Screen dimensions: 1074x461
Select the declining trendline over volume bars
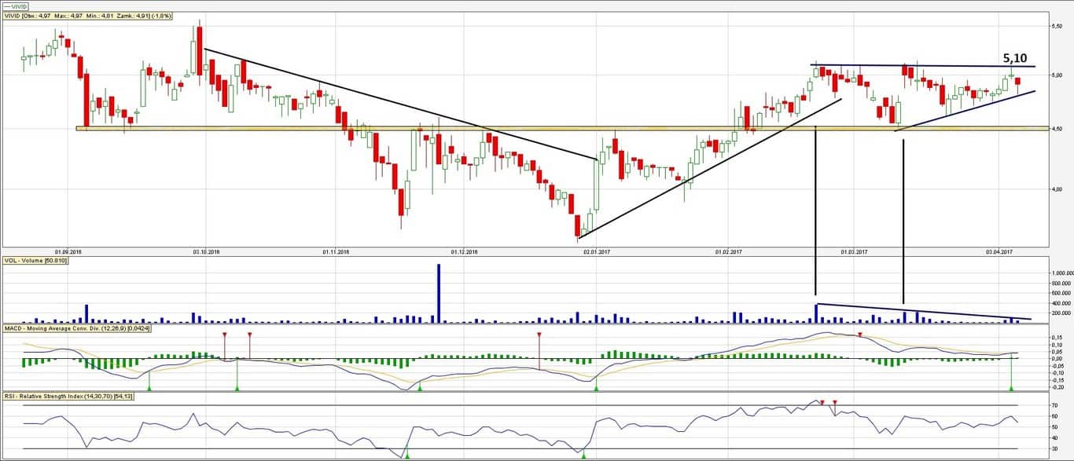tap(924, 311)
